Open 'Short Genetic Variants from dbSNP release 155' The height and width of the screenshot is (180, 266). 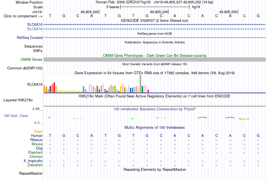[155, 64]
